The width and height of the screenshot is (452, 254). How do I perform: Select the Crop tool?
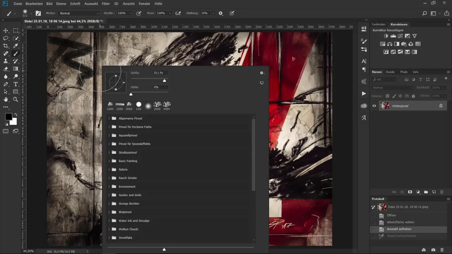pyautogui.click(x=6, y=46)
